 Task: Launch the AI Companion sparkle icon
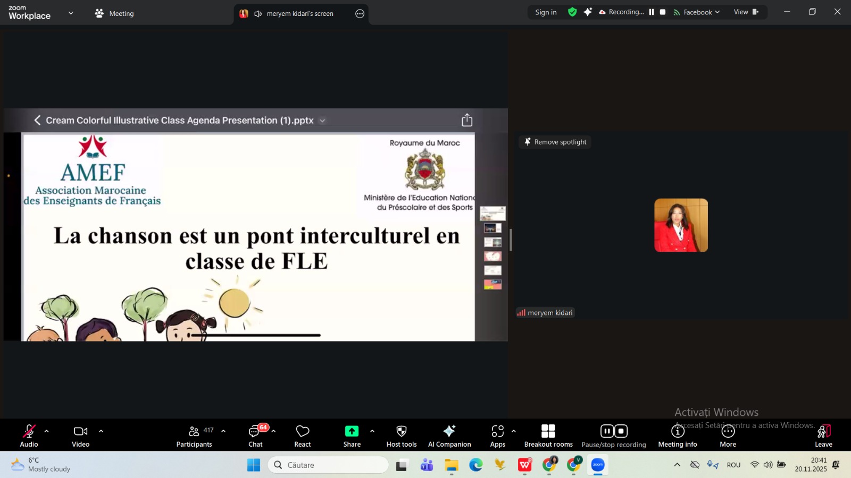(x=449, y=436)
